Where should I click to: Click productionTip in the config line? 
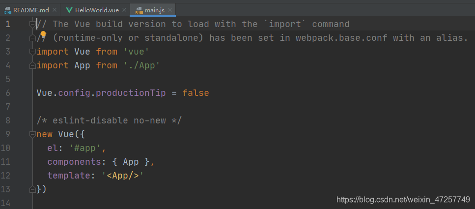coord(131,93)
